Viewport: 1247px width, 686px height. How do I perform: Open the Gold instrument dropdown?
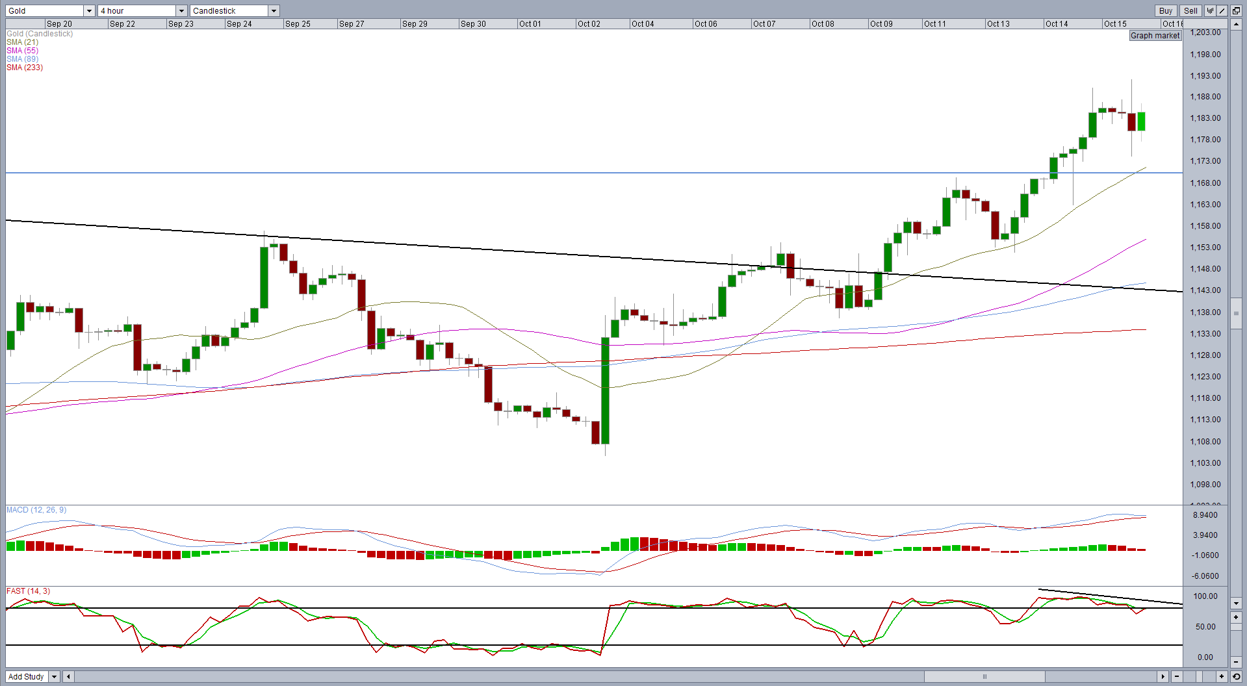click(90, 11)
